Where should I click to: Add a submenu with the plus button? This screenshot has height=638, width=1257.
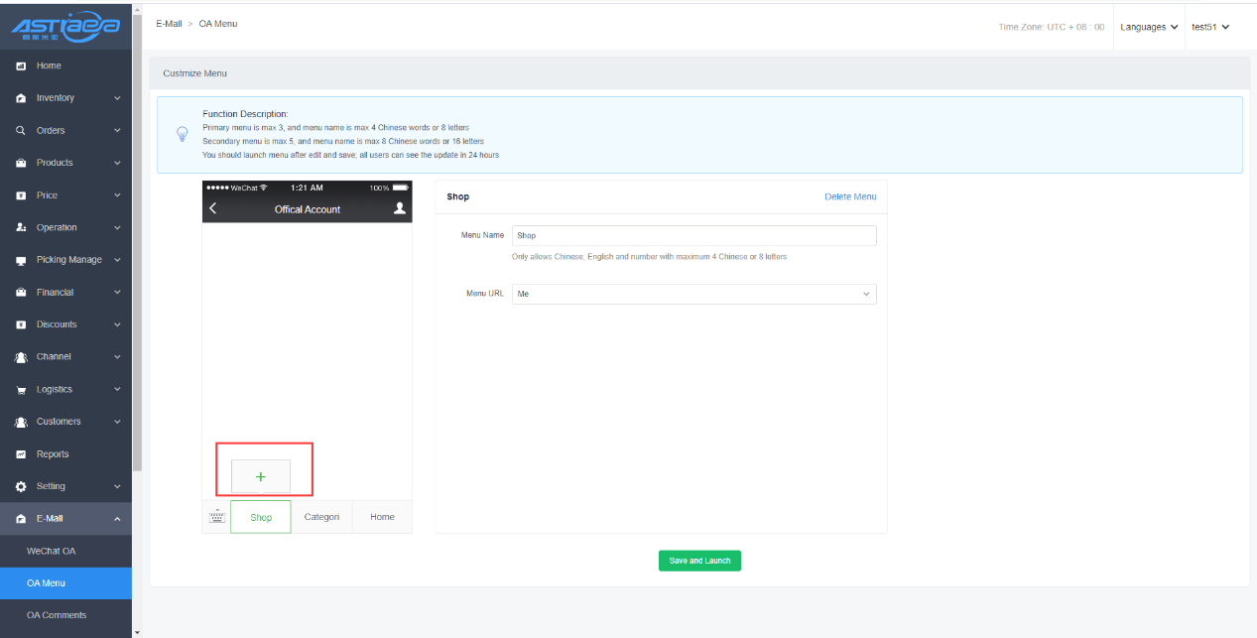[261, 476]
